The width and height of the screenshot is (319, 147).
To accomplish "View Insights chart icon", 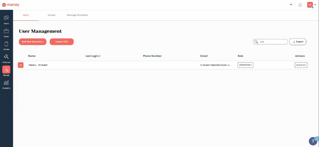I will (x=6, y=83).
